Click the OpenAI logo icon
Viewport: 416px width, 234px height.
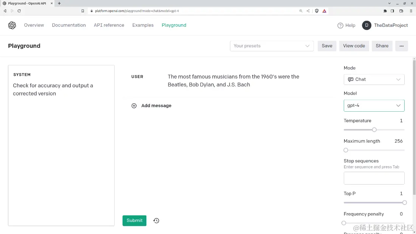tap(12, 25)
